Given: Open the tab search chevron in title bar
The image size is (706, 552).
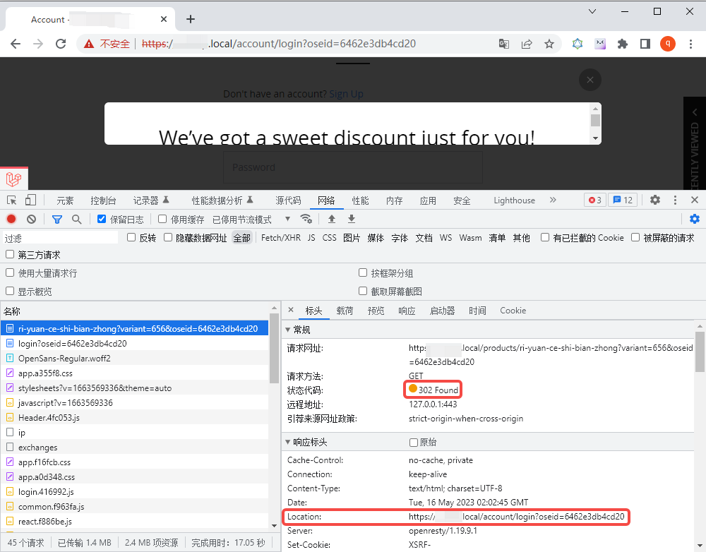Looking at the screenshot, I should click(x=592, y=12).
